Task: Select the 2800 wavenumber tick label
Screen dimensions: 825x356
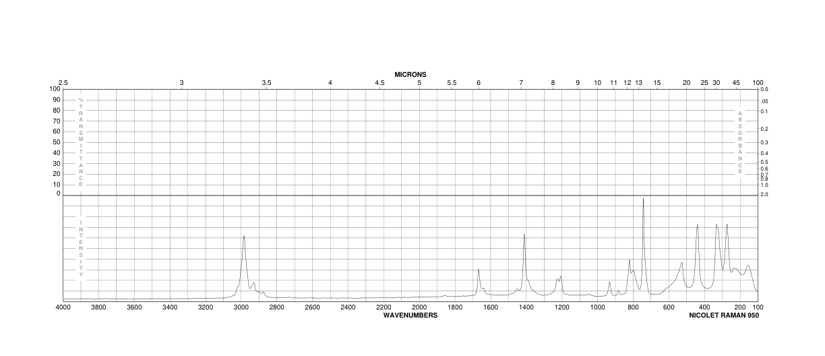Action: click(x=277, y=307)
